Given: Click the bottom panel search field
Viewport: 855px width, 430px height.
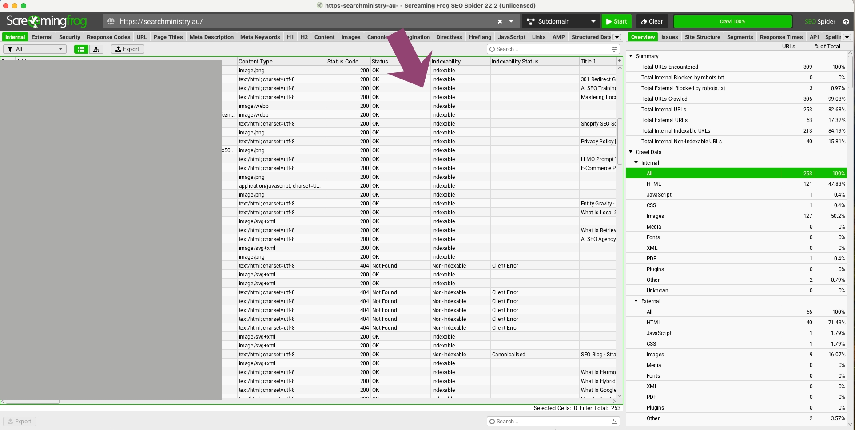Looking at the screenshot, I should click(x=551, y=422).
